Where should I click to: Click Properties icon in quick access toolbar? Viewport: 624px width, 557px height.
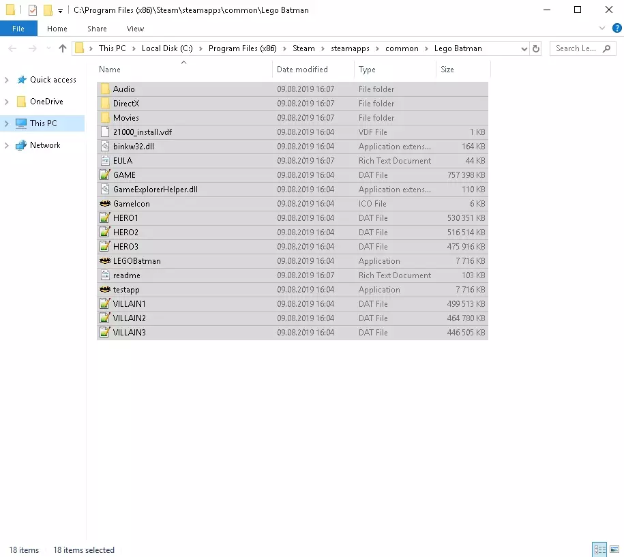click(32, 10)
